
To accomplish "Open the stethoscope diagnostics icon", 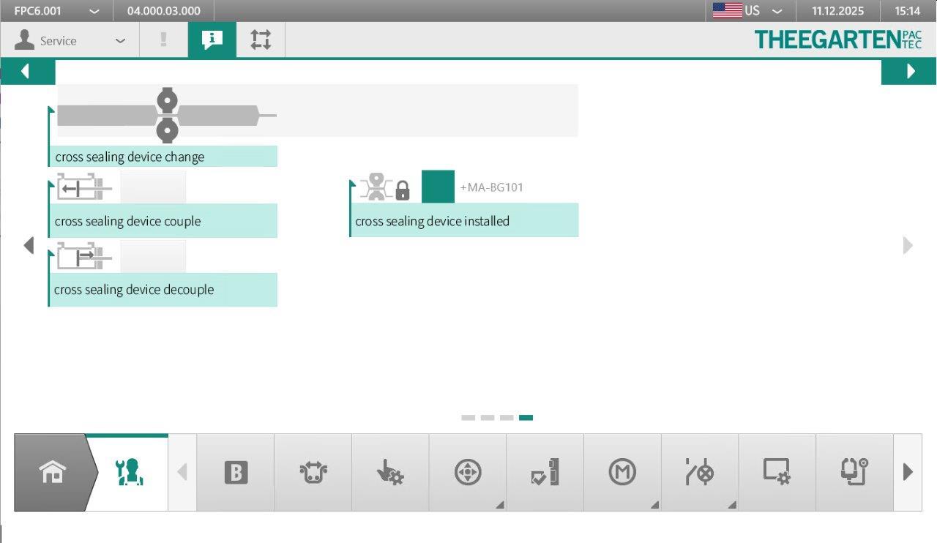I will (854, 473).
